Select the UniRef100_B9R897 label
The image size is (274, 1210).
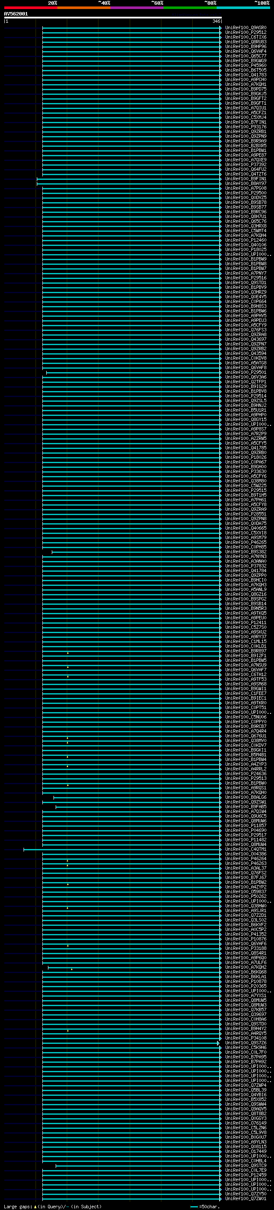(245, 651)
